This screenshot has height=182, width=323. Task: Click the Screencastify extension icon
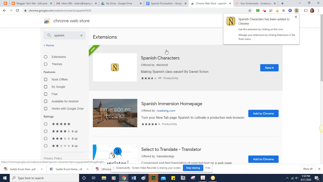click(264, 11)
